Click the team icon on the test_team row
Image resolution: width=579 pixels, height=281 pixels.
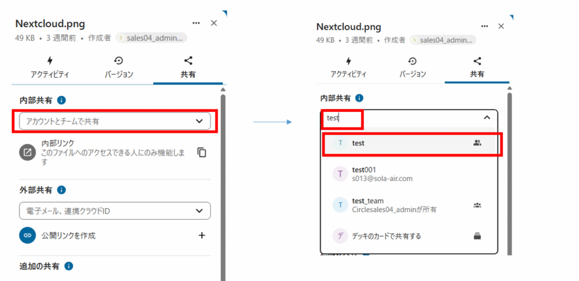(x=477, y=205)
